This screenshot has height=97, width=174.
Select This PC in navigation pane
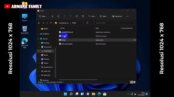(x=45, y=39)
